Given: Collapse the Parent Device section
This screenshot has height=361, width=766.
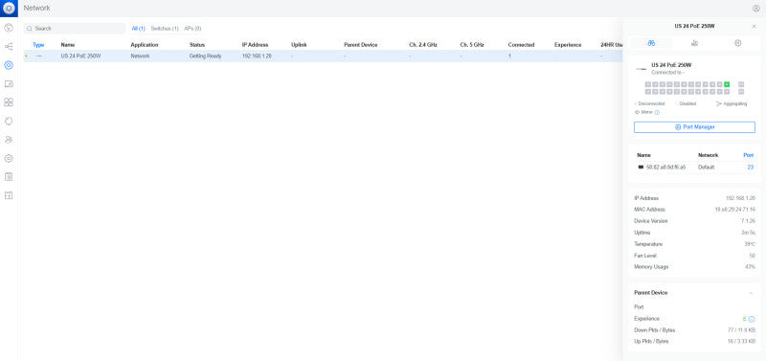Looking at the screenshot, I should 751,293.
